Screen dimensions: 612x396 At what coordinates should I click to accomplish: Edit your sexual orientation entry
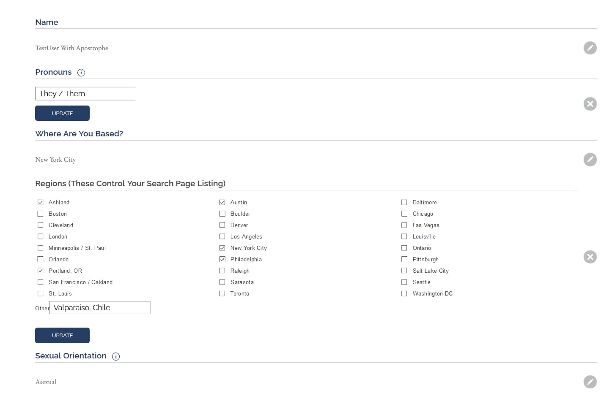coord(590,382)
